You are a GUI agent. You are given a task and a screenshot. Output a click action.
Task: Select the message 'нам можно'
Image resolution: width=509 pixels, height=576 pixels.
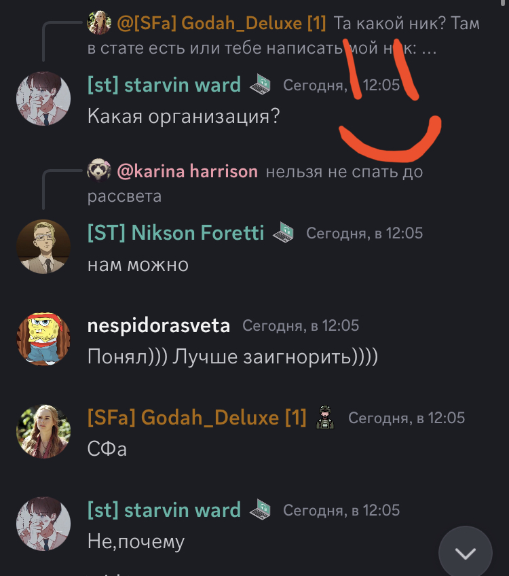138,264
